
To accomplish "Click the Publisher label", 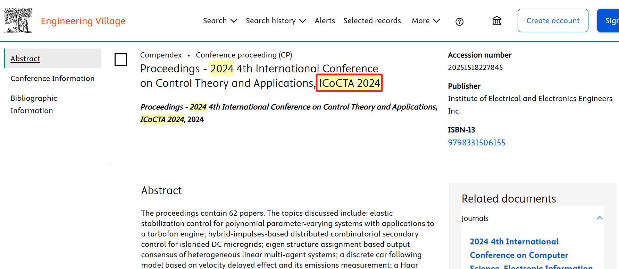I will (464, 86).
